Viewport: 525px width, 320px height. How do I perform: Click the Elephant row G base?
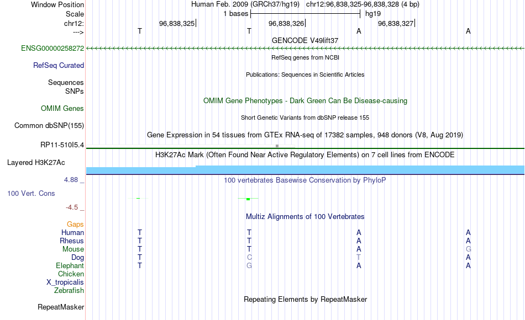(x=249, y=265)
